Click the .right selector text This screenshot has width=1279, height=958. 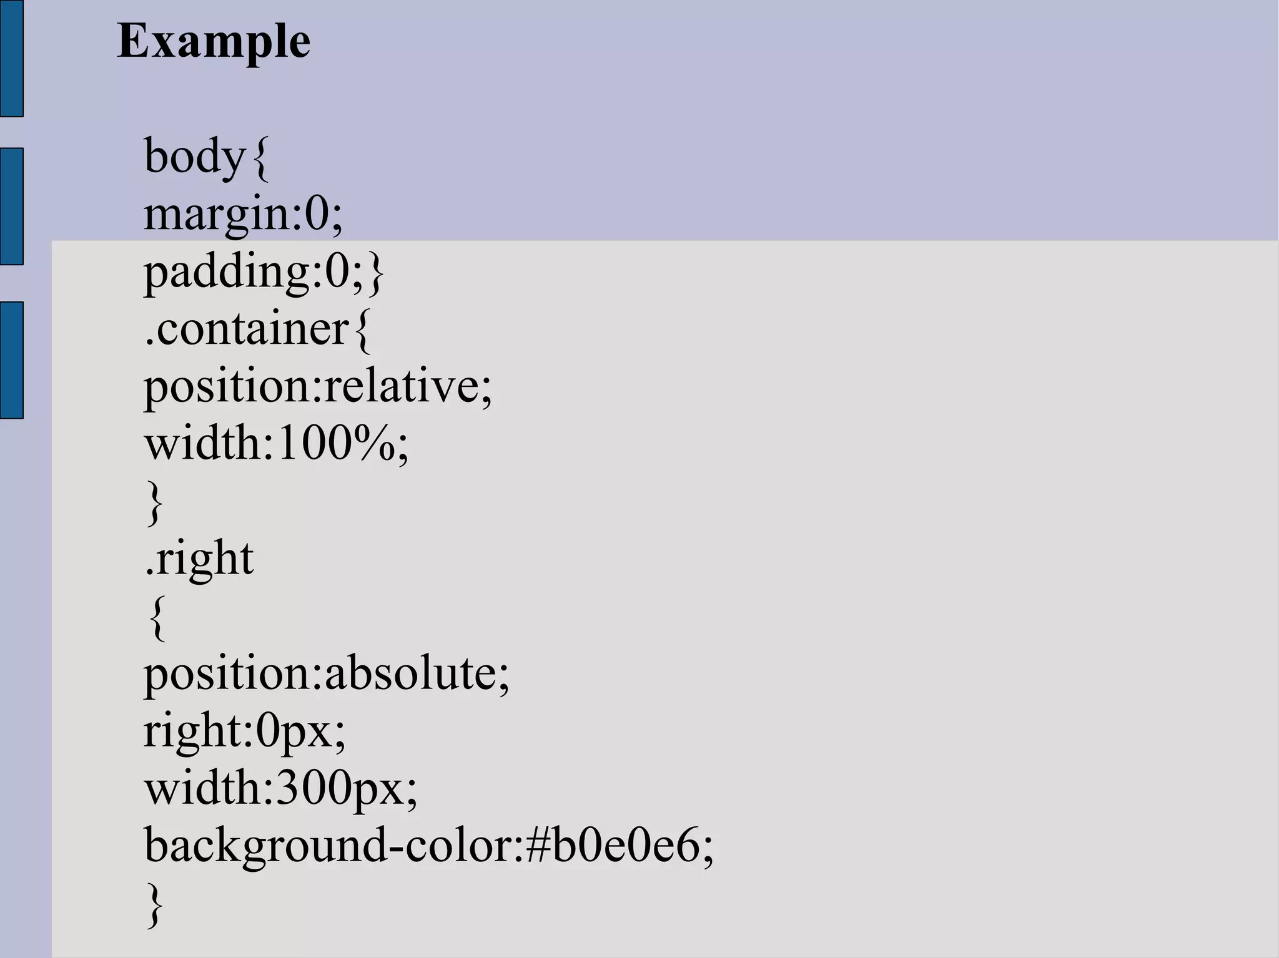click(x=199, y=560)
